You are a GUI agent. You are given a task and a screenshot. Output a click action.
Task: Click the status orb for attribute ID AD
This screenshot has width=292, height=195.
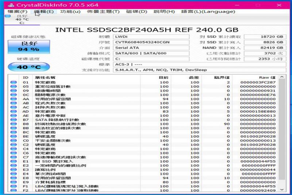(14, 111)
